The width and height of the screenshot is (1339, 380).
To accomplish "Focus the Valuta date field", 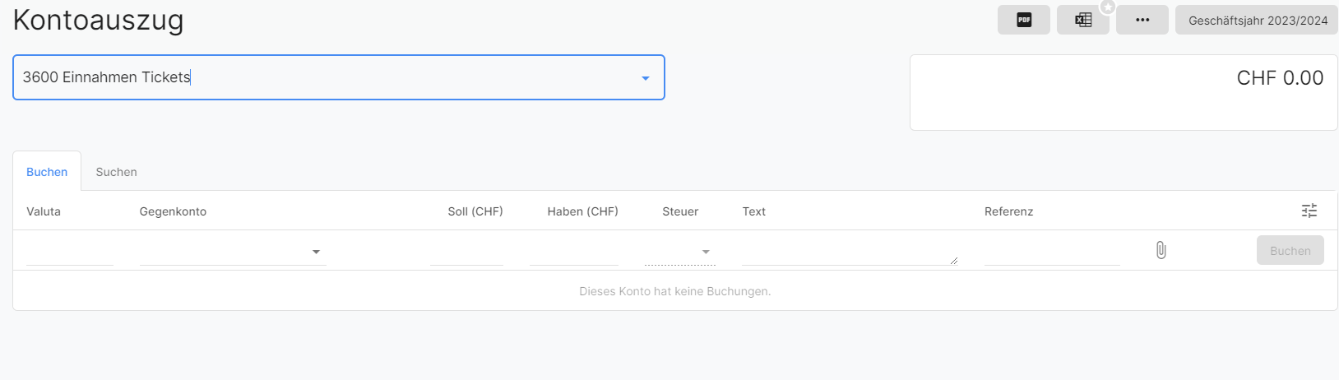I will (x=69, y=252).
